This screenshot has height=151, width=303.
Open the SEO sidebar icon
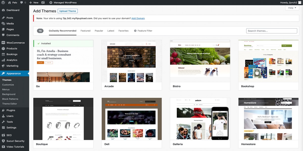(3, 135)
